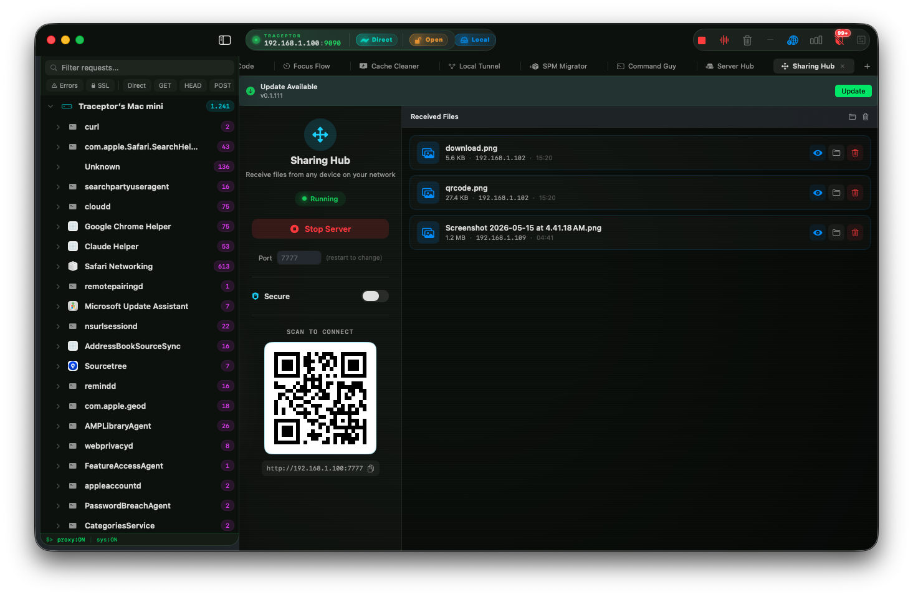
Task: Reveal qrcode.png in folder
Action: [x=836, y=193]
